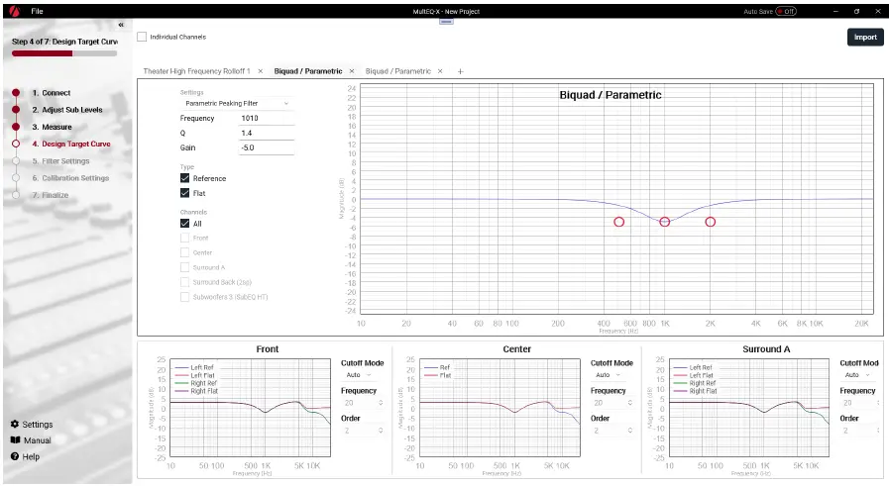The image size is (889, 486).
Task: Open Settings from the sidebar label
Action: point(38,425)
